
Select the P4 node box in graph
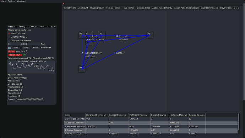(82, 69)
